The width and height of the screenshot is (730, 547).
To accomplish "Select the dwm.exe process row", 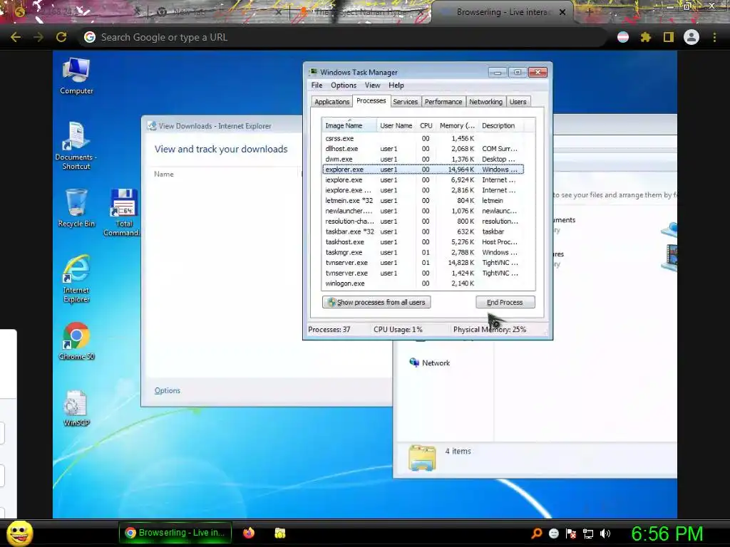I will point(423,159).
